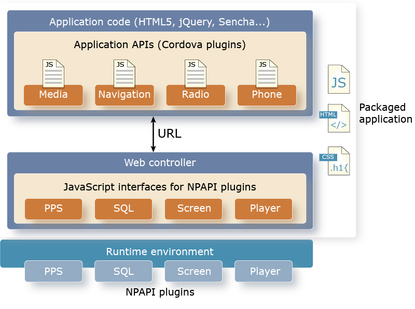The height and width of the screenshot is (309, 415).
Task: Expand the Runtime environment bar
Action: coord(159,252)
